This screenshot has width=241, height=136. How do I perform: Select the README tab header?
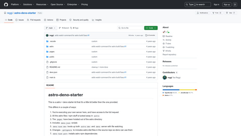tap(50, 85)
